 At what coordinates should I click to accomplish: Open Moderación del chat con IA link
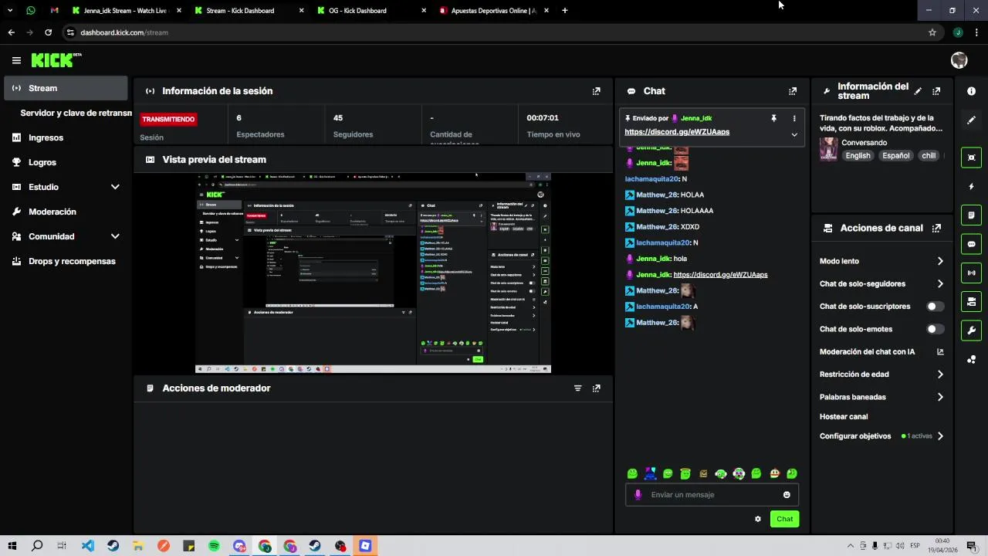[x=881, y=351]
